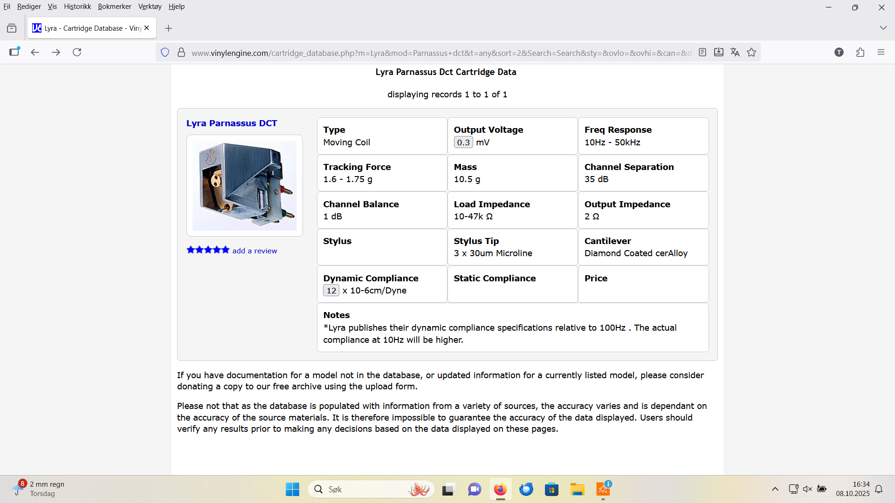Screen dimensions: 895x503
Task: Expand system tray hidden icons chevron
Action: [x=775, y=489]
